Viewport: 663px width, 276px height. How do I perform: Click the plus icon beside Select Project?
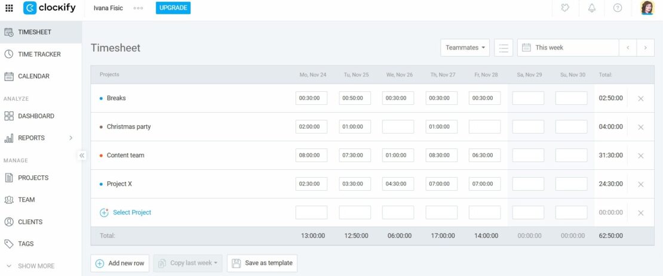point(104,212)
